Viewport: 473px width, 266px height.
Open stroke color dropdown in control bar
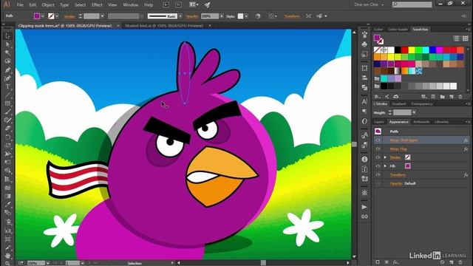coord(57,16)
